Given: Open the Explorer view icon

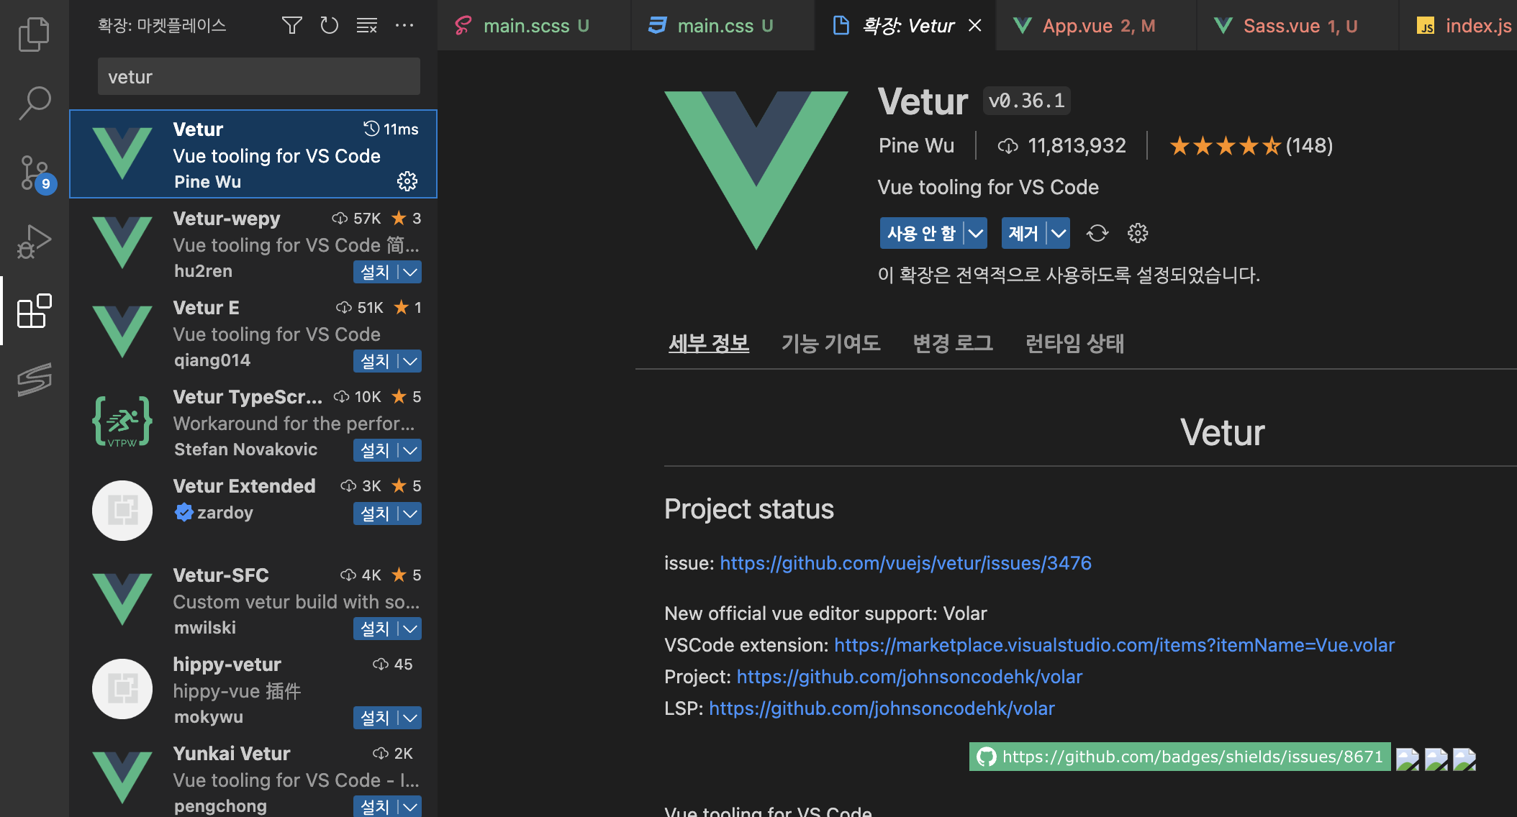Looking at the screenshot, I should [34, 35].
